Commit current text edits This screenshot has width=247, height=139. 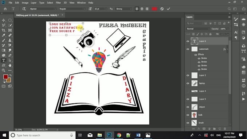tap(169, 9)
